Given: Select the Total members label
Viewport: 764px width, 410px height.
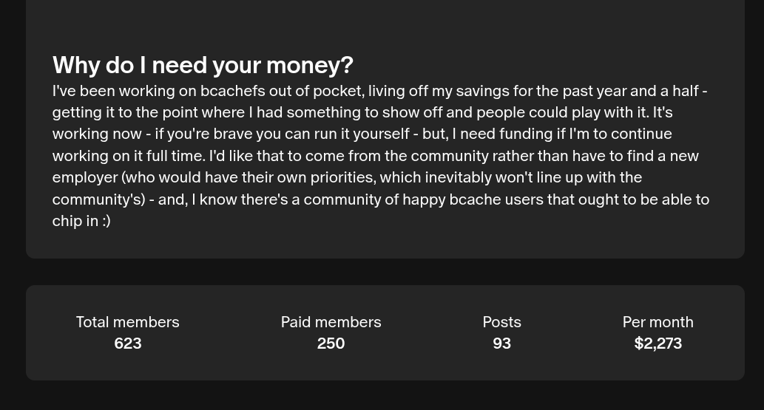Looking at the screenshot, I should click(x=128, y=322).
